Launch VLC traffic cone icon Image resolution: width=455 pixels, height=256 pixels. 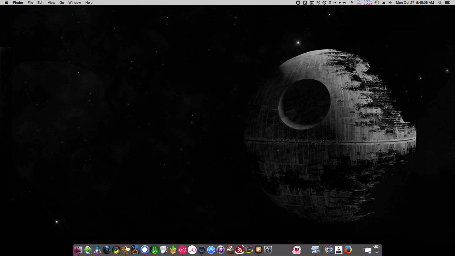pyautogui.click(x=338, y=250)
